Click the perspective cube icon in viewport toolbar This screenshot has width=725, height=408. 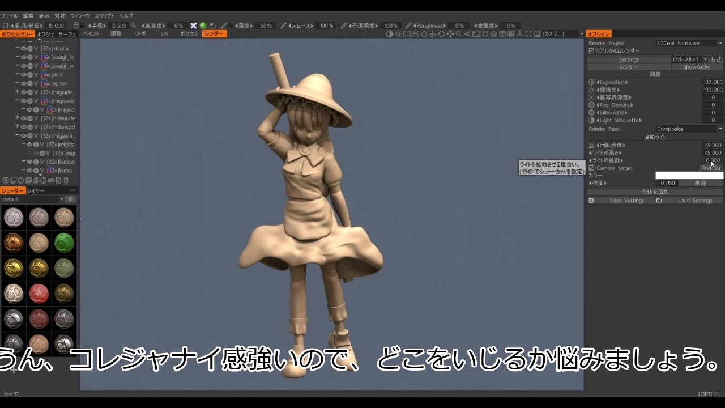click(x=502, y=34)
